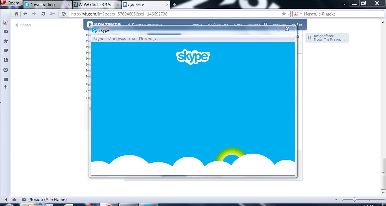Switch to the WoW Circle 3.3.5a tab
The height and width of the screenshot is (206, 386).
click(96, 5)
